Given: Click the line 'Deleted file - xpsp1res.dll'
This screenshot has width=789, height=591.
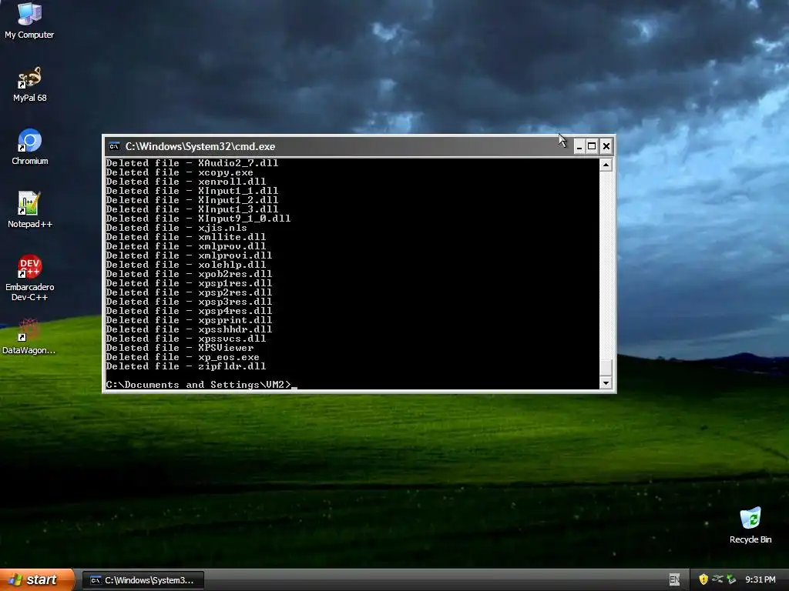Looking at the screenshot, I should pyautogui.click(x=189, y=283).
